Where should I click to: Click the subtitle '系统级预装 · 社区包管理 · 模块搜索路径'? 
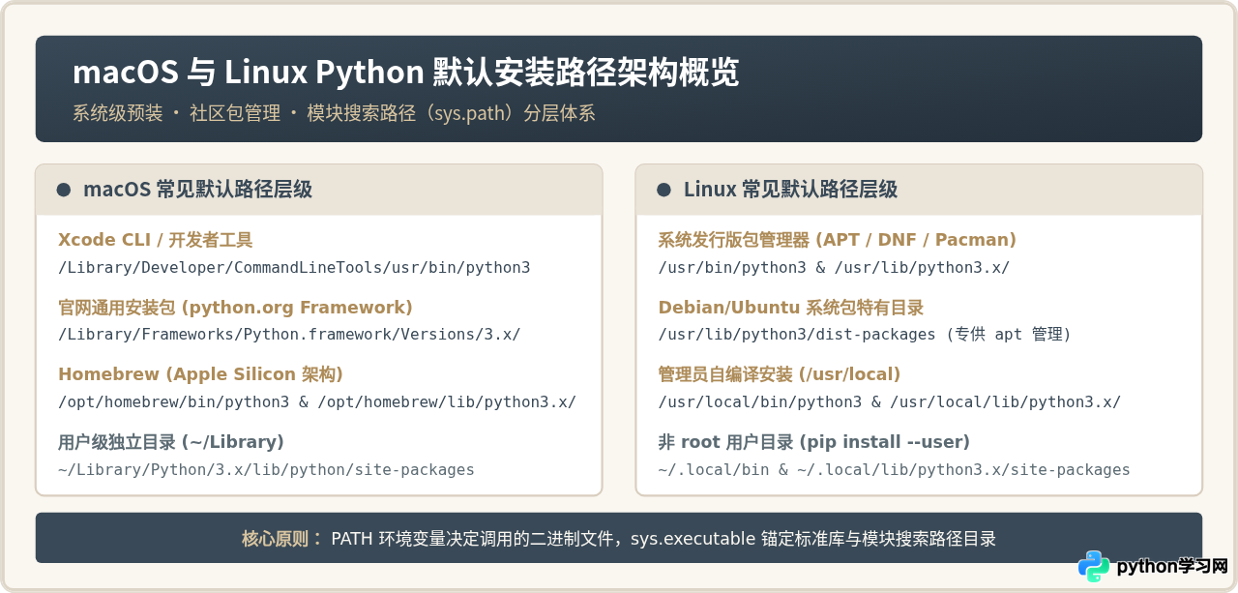click(334, 113)
